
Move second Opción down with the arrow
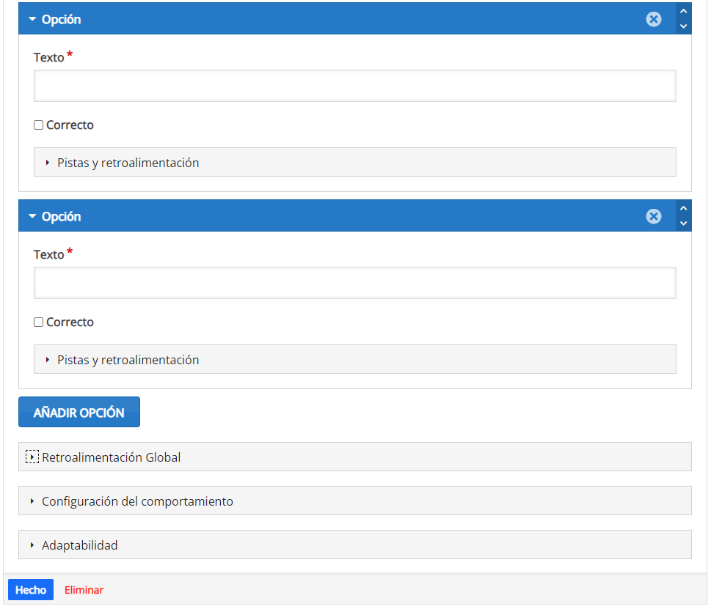[x=683, y=224]
